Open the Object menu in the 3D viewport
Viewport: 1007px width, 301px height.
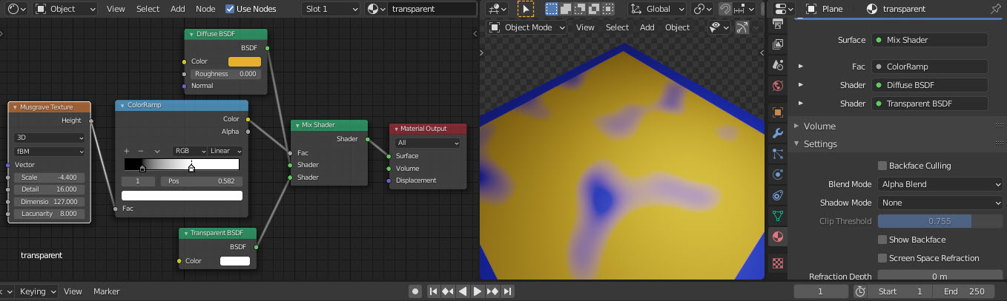coord(677,27)
